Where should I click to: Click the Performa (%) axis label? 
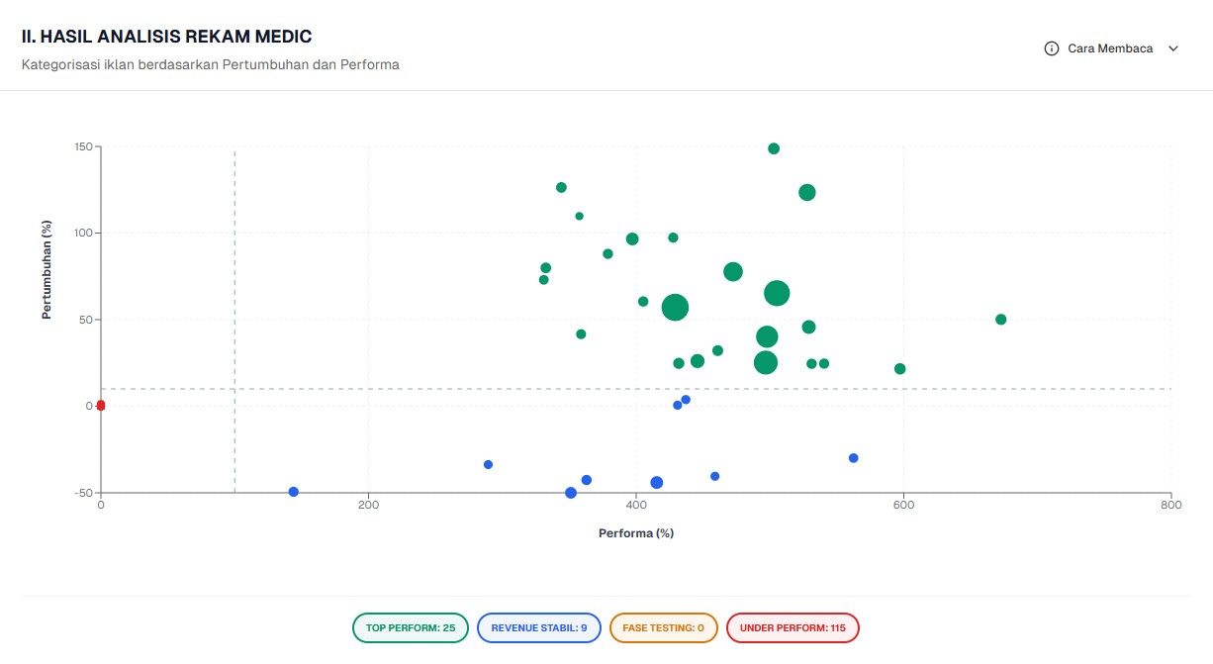[636, 532]
